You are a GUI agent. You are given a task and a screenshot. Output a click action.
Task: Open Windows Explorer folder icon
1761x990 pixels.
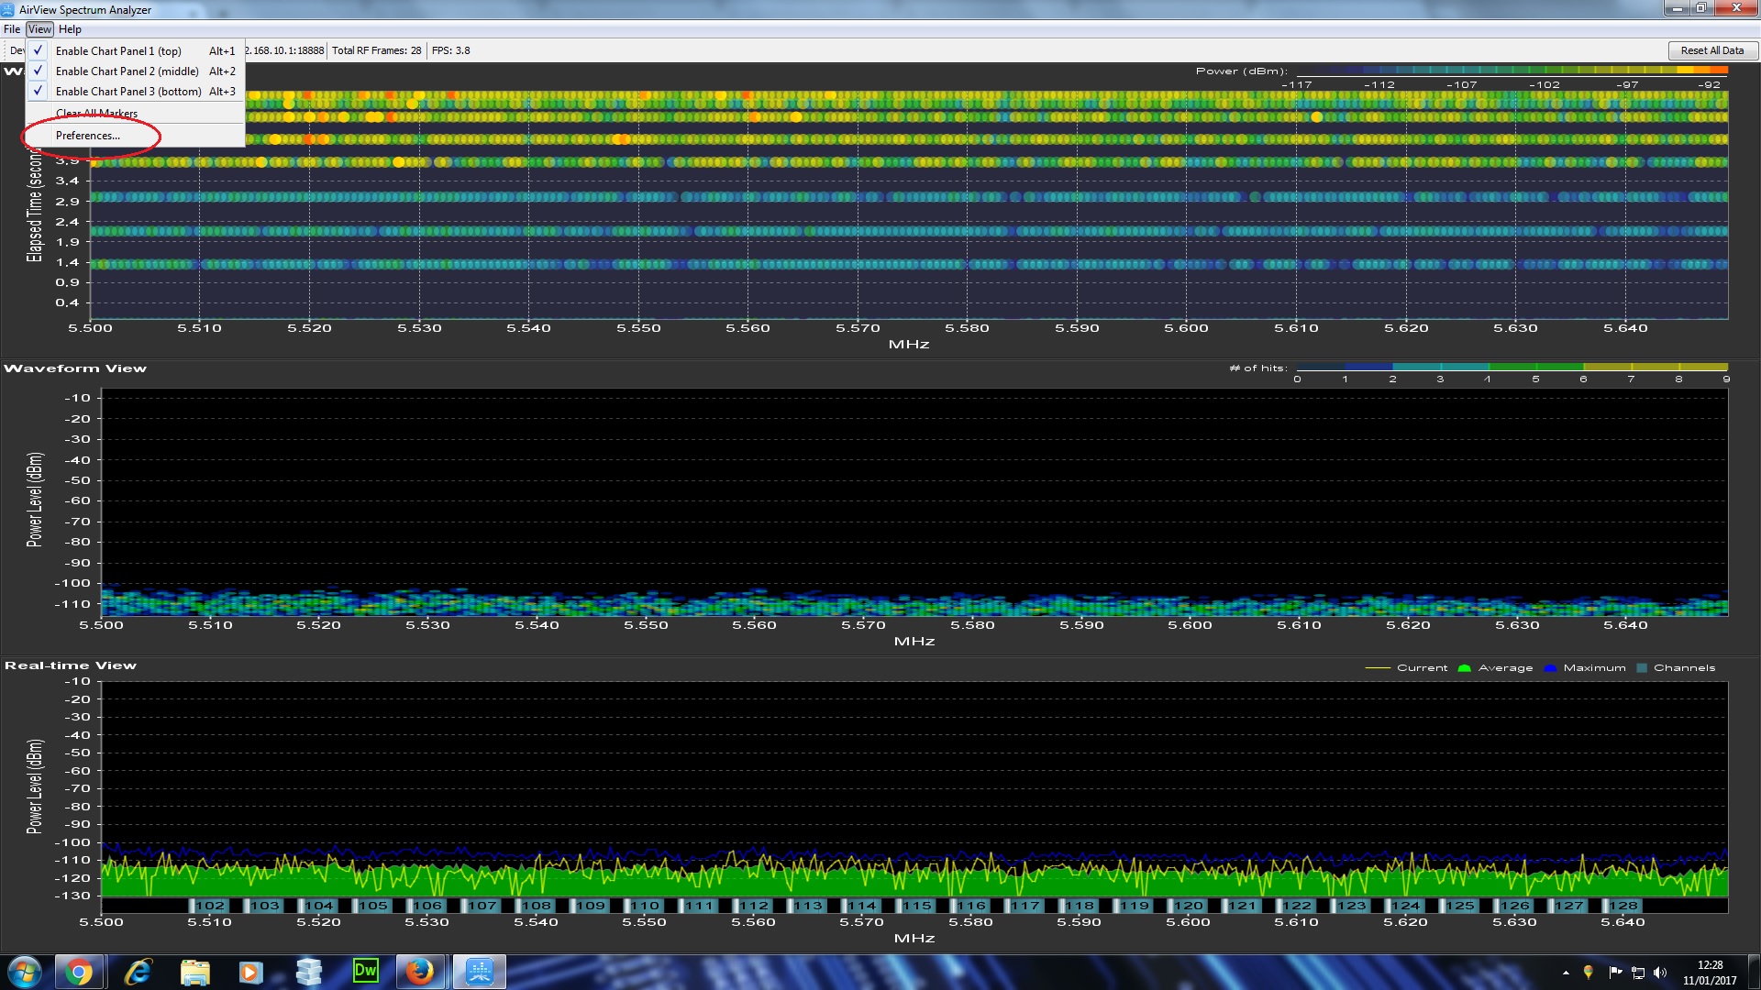pos(194,972)
